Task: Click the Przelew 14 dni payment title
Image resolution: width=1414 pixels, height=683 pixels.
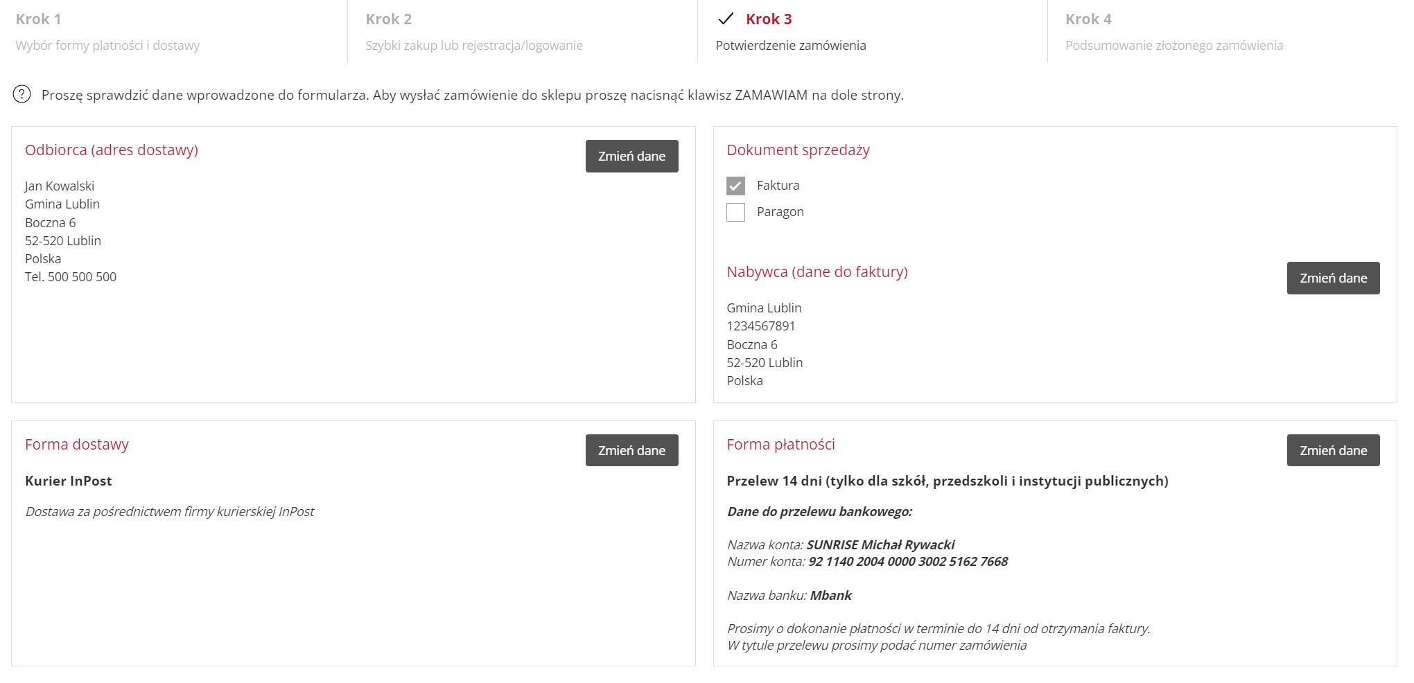Action: (x=947, y=481)
